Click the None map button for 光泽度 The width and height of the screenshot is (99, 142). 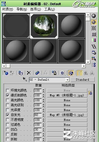pyautogui.click(x=67, y=110)
